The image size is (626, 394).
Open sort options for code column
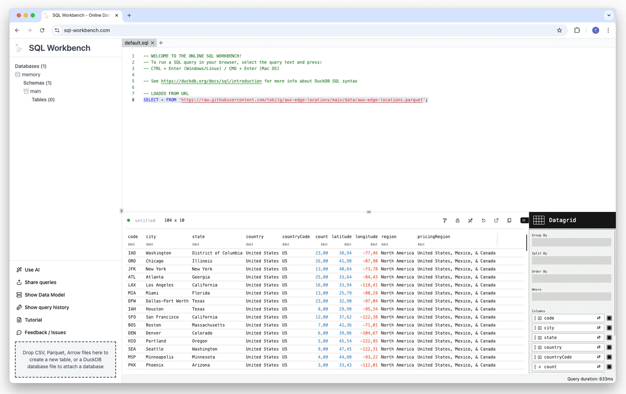(x=599, y=318)
